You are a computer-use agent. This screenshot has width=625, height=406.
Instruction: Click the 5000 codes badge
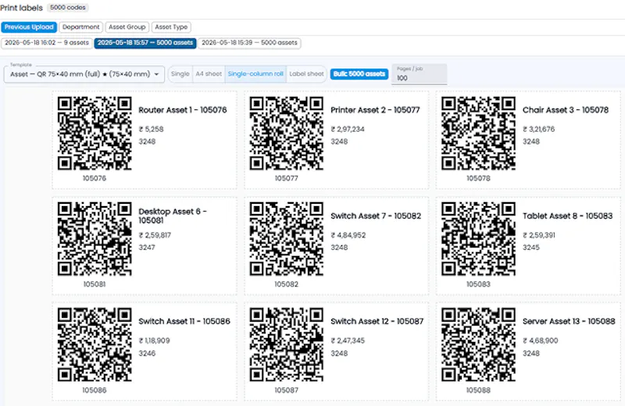click(68, 8)
